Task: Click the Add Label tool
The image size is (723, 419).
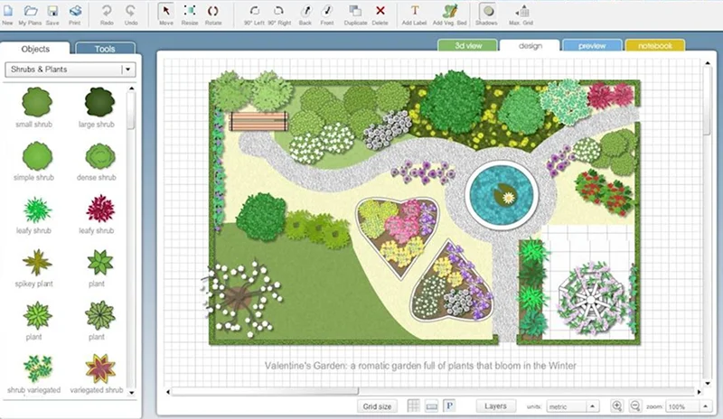Action: tap(415, 13)
